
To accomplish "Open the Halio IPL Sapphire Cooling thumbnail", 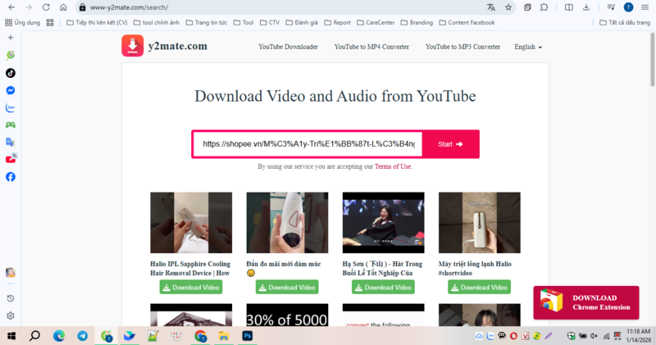I will (x=191, y=222).
